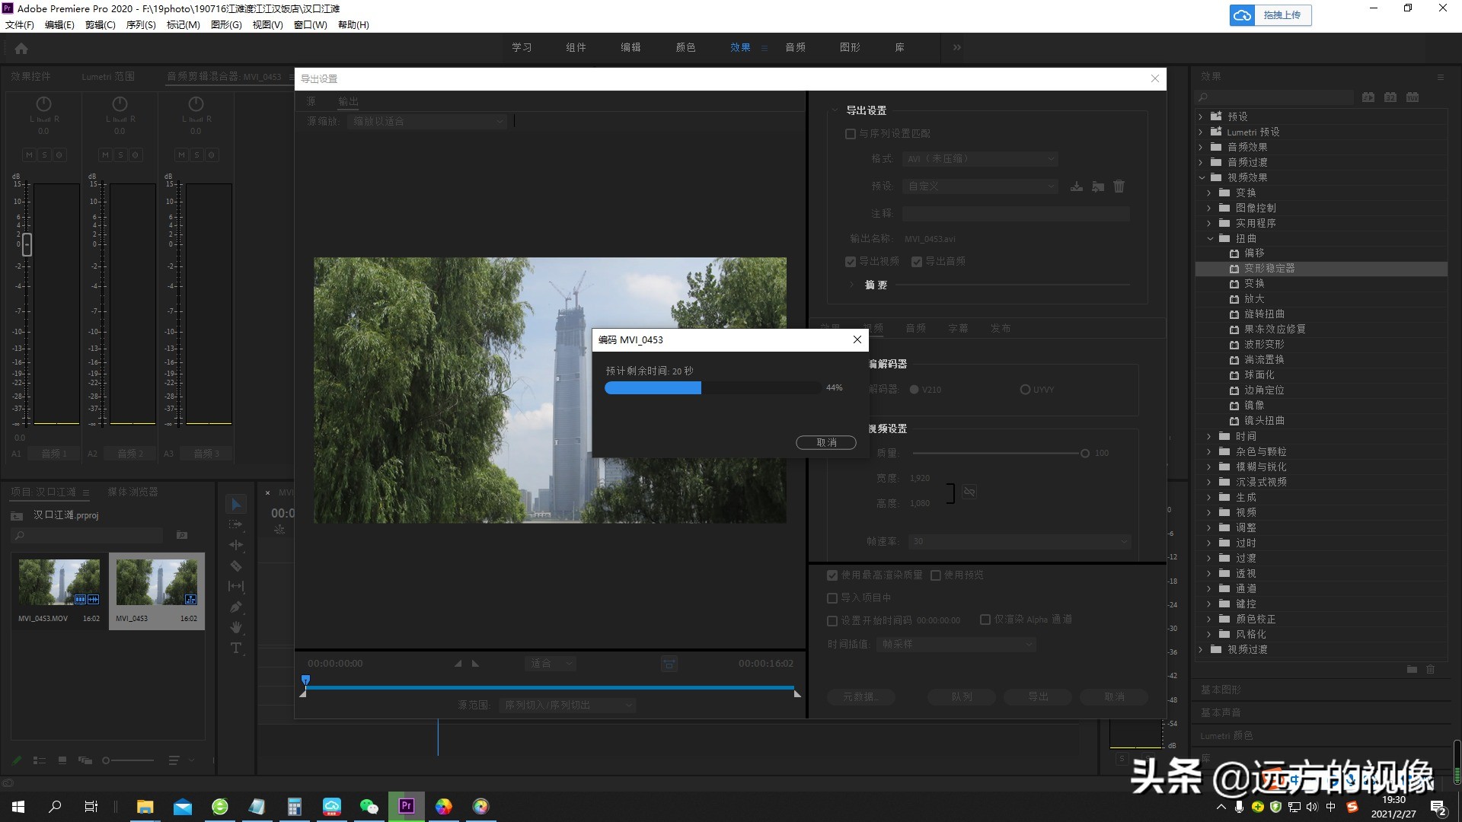
Task: Open the 文件(F) menu
Action: point(20,25)
